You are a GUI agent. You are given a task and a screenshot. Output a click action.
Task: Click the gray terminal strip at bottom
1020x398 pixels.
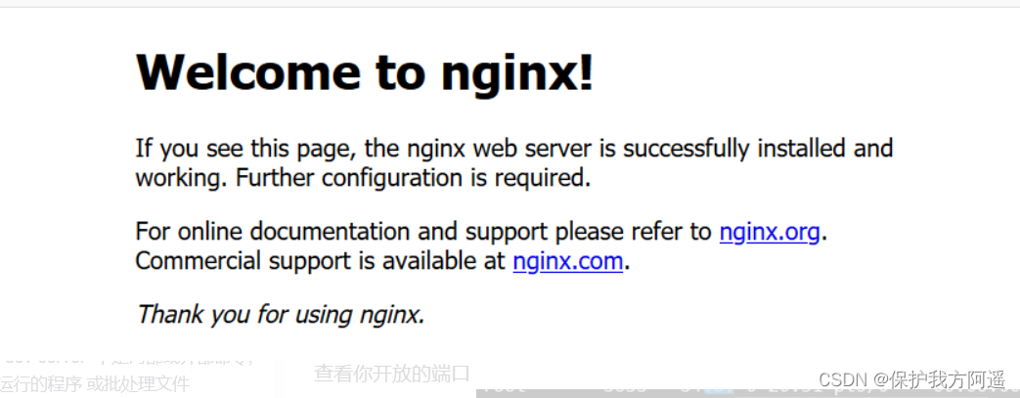pyautogui.click(x=748, y=392)
